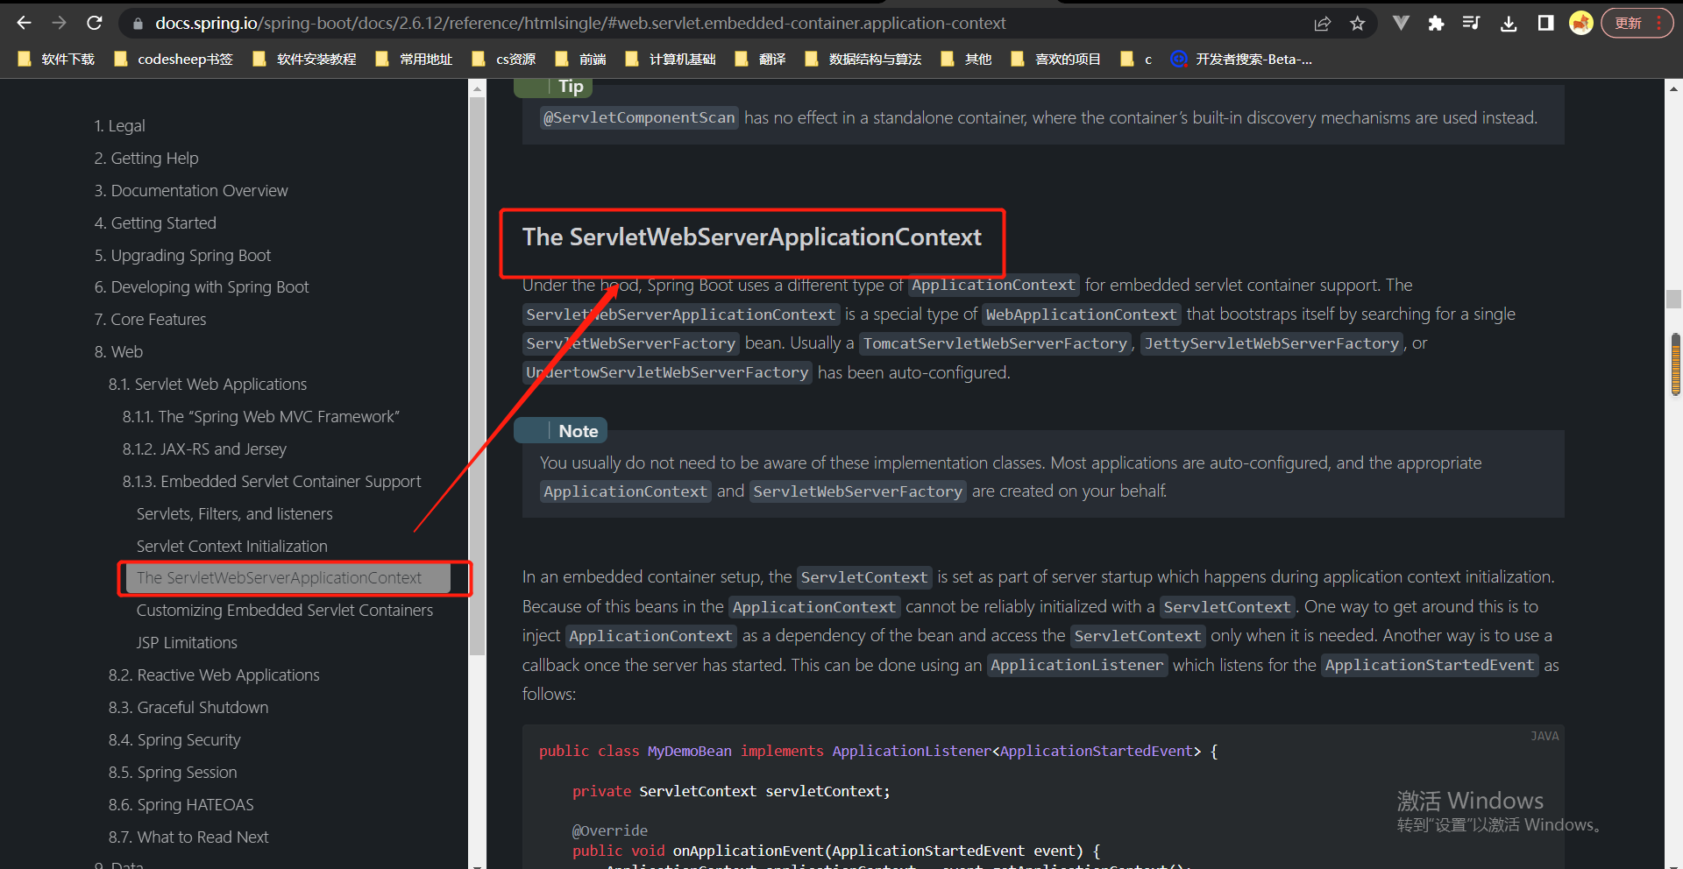Viewport: 1683px width, 869px height.
Task: Go back to the previous page
Action: (x=24, y=23)
